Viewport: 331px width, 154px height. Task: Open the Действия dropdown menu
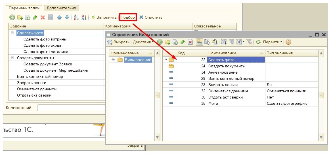pyautogui.click(x=143, y=42)
